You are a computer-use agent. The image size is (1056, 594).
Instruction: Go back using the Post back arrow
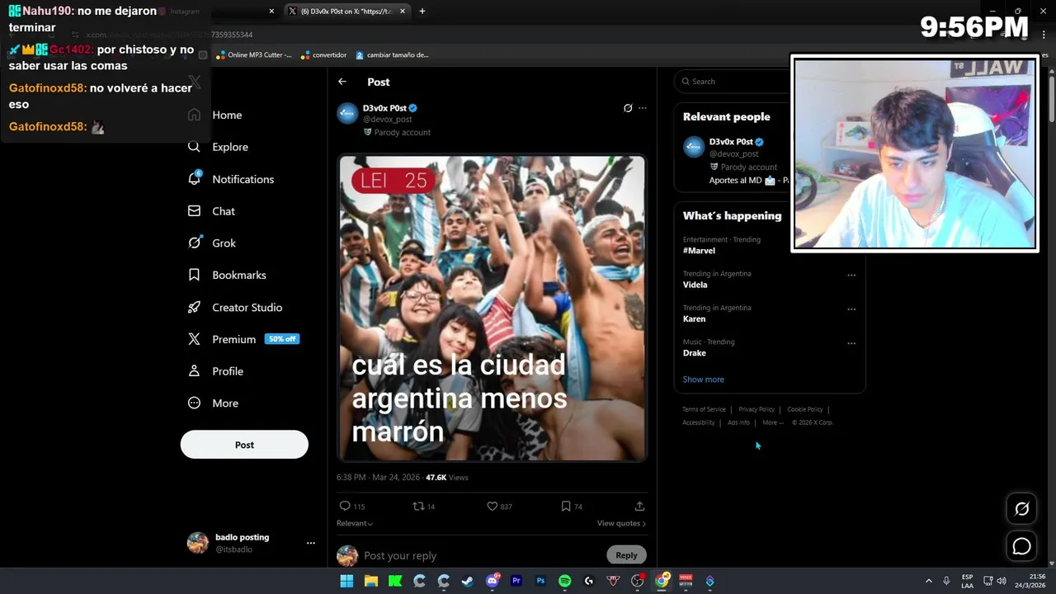342,82
